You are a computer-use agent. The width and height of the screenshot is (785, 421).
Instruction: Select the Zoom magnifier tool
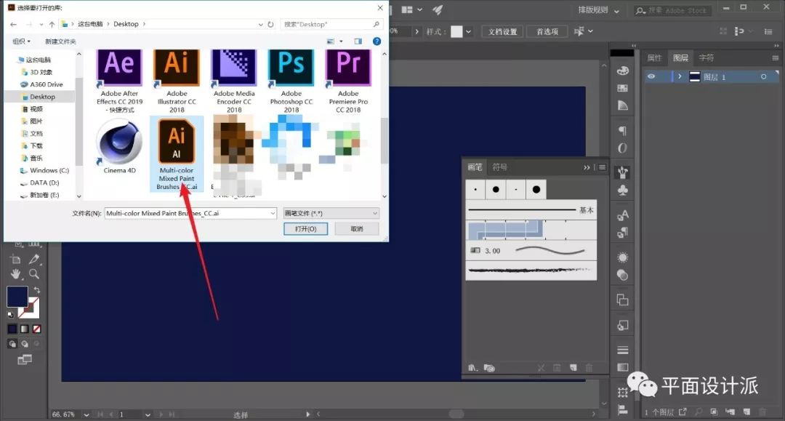[x=34, y=274]
